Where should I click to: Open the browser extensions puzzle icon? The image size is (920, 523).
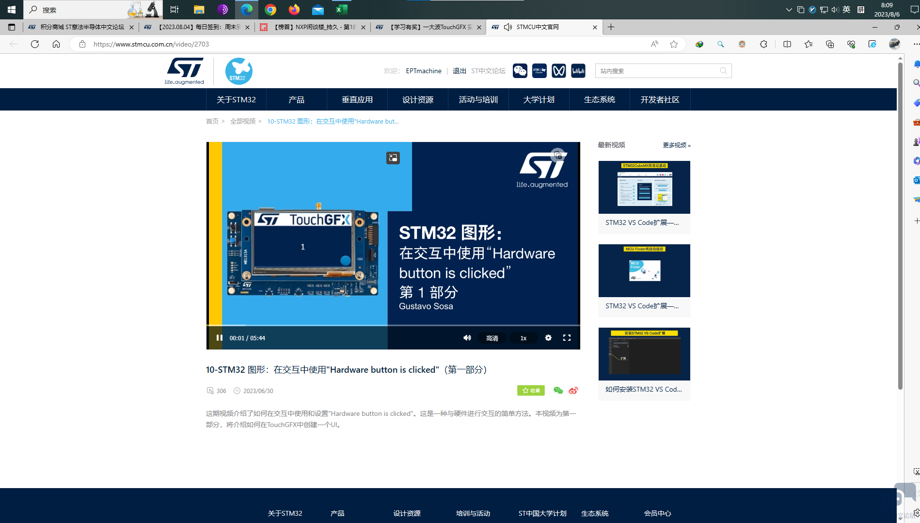[763, 44]
